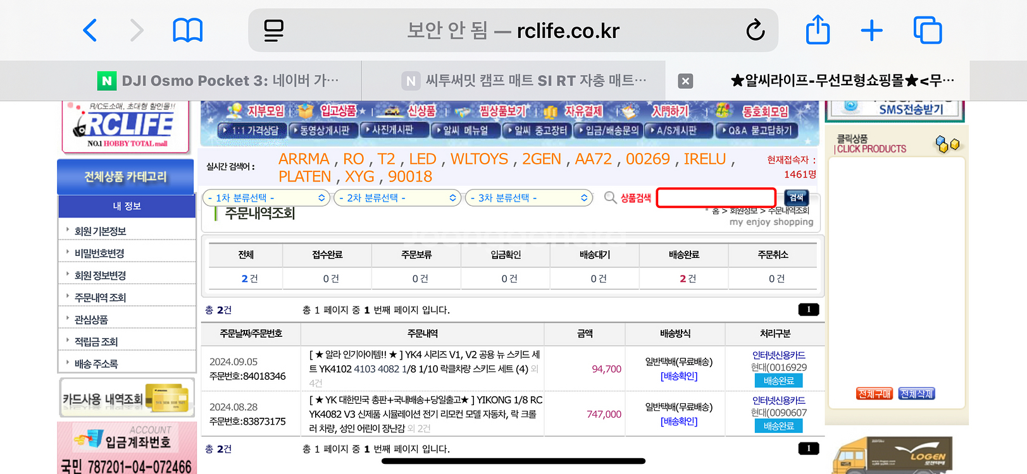The image size is (1027, 474).
Task: Click the 동영상게시판 button
Action: point(323,130)
